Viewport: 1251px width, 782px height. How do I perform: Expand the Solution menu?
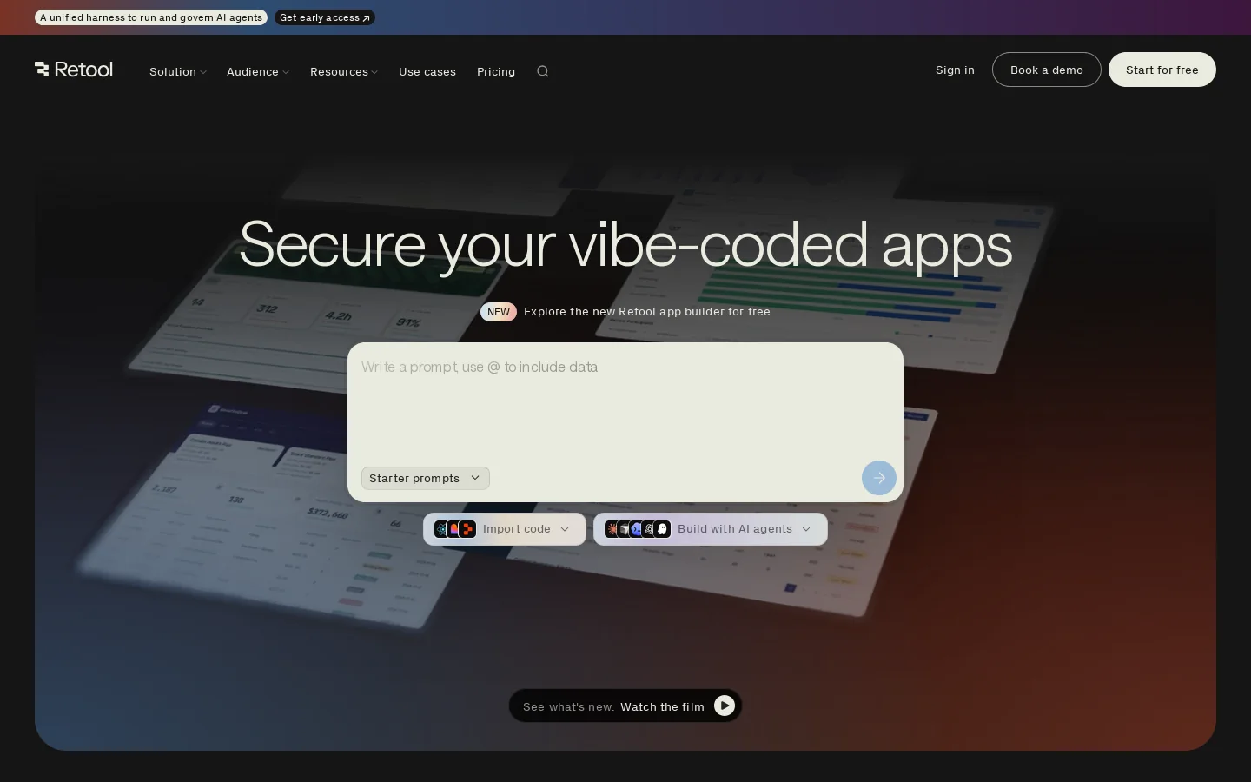click(178, 71)
